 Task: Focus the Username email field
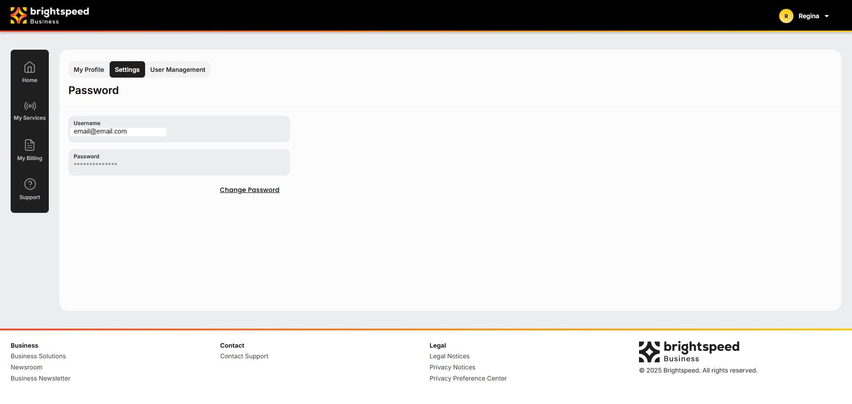[x=118, y=132]
